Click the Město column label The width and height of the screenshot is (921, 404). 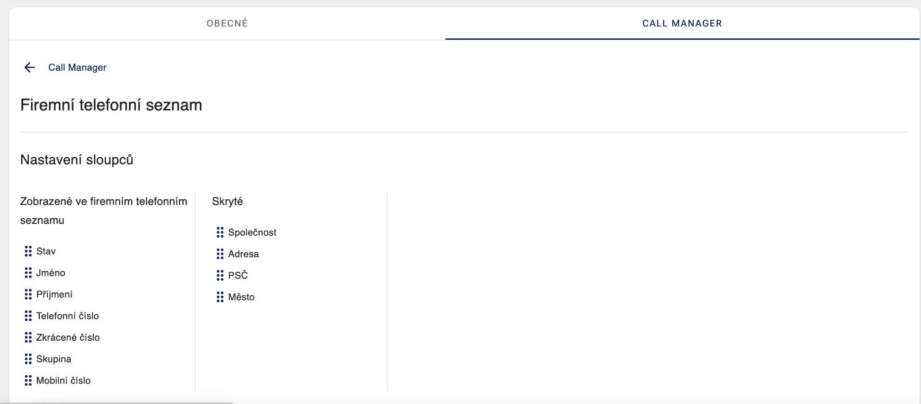[241, 297]
